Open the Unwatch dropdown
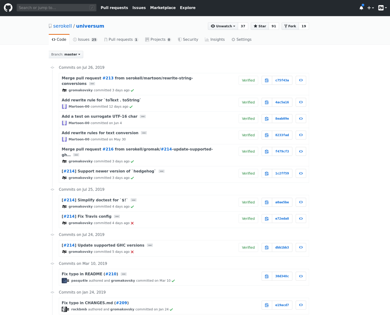The image size is (390, 315). point(223,26)
